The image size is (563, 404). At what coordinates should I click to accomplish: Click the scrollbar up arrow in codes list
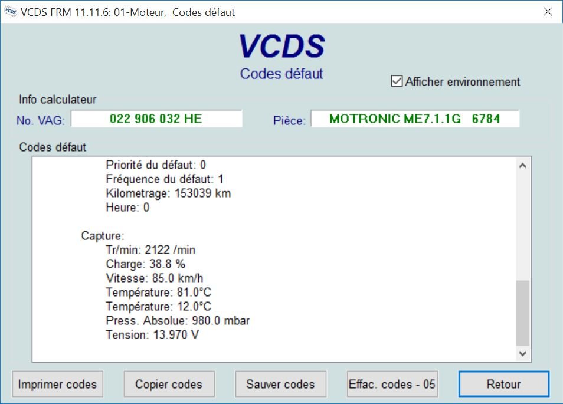pyautogui.click(x=523, y=165)
